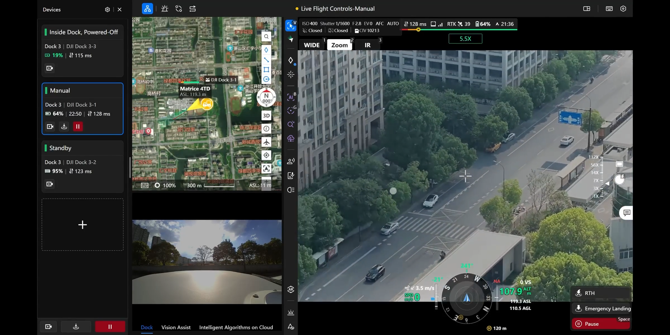The width and height of the screenshot is (670, 335).
Task: Toggle 3D map view button
Action: 266,116
